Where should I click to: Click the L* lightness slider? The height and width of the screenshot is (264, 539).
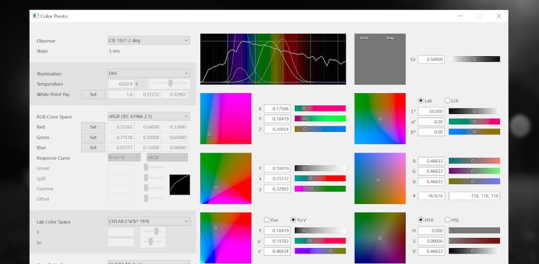tap(474, 111)
